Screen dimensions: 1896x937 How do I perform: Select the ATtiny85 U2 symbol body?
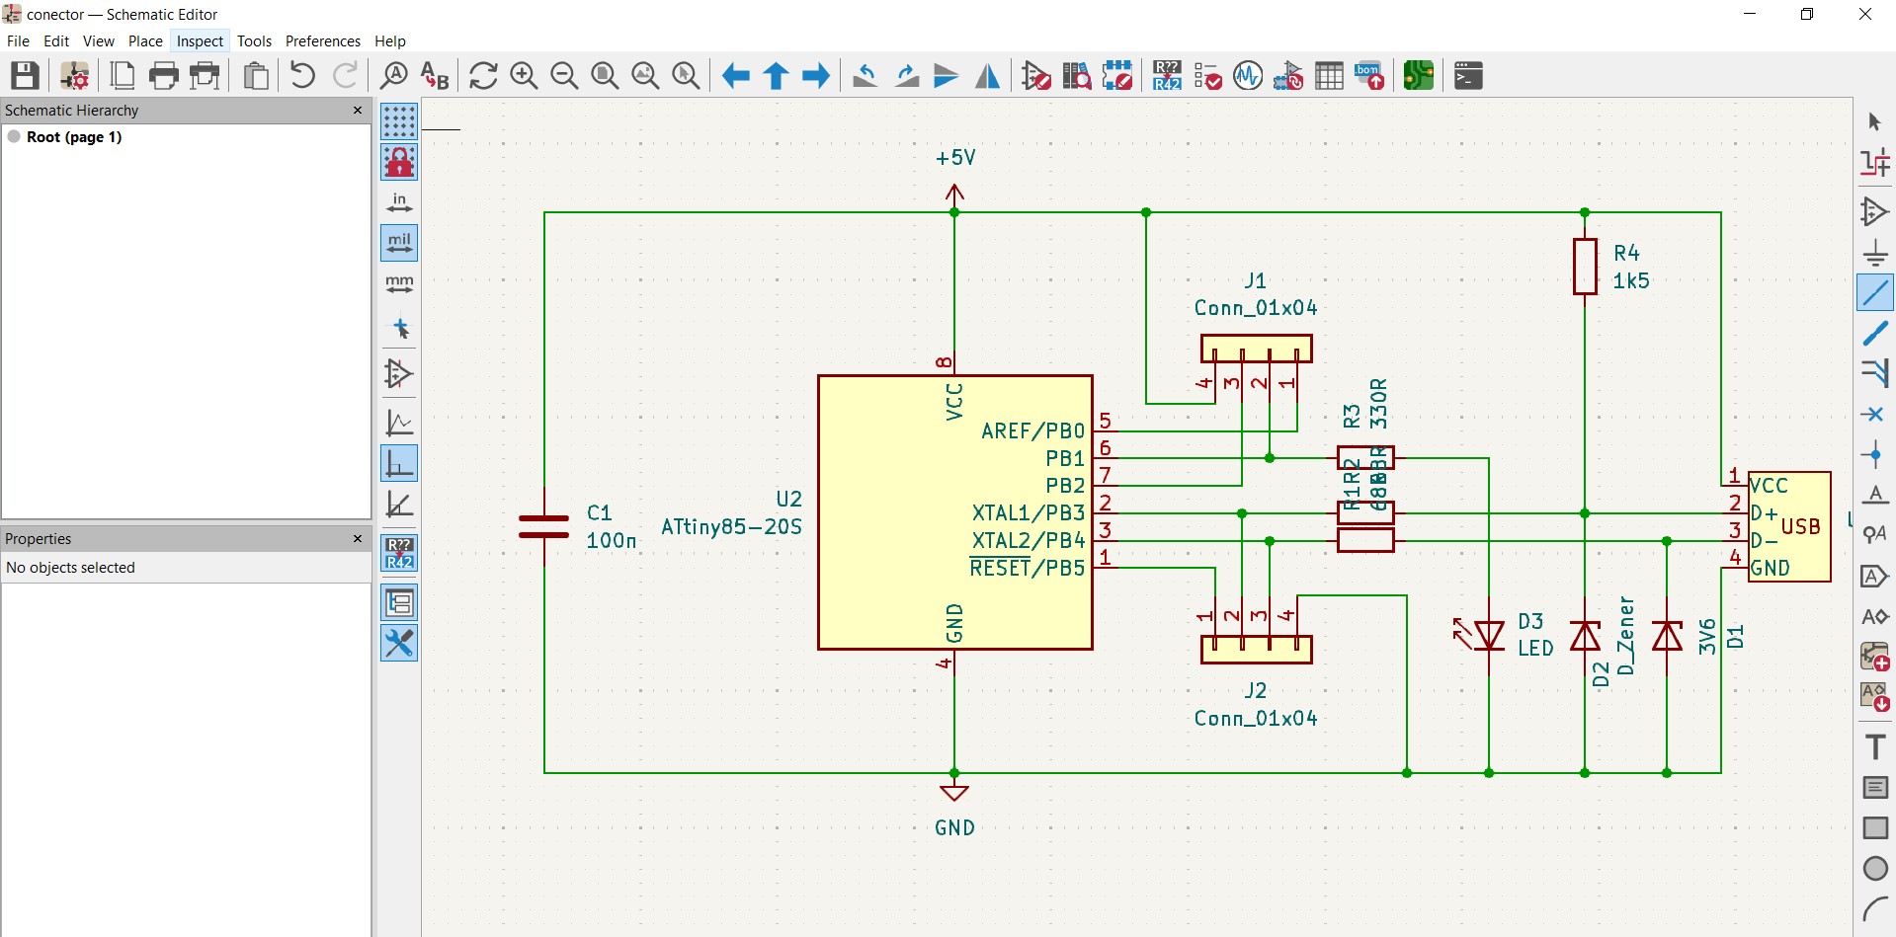point(954,511)
